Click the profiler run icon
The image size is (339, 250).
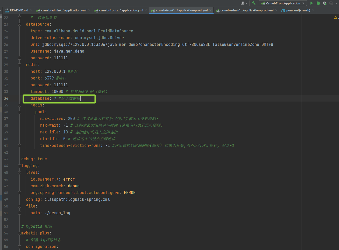pyautogui.click(x=331, y=3)
